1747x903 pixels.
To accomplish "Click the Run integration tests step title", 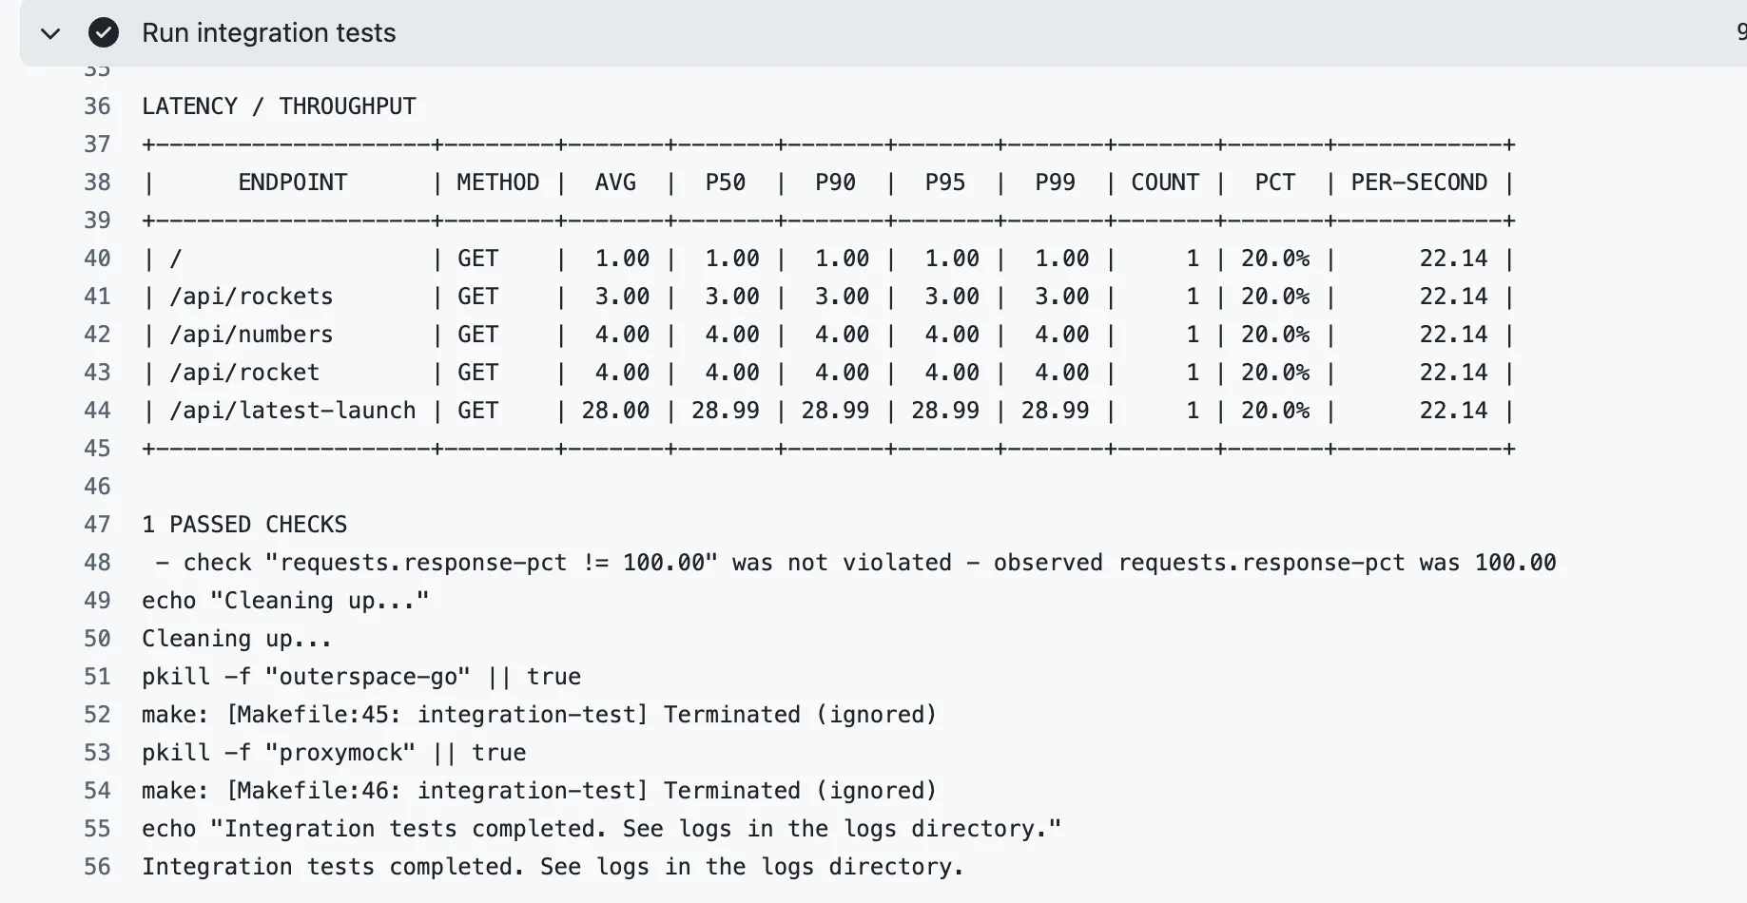I will coord(269,32).
